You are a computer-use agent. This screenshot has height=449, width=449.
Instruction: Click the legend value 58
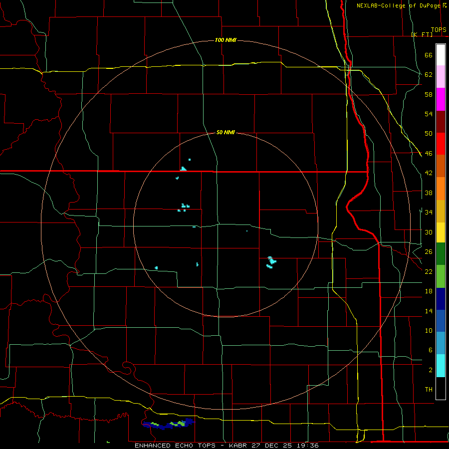pos(429,94)
